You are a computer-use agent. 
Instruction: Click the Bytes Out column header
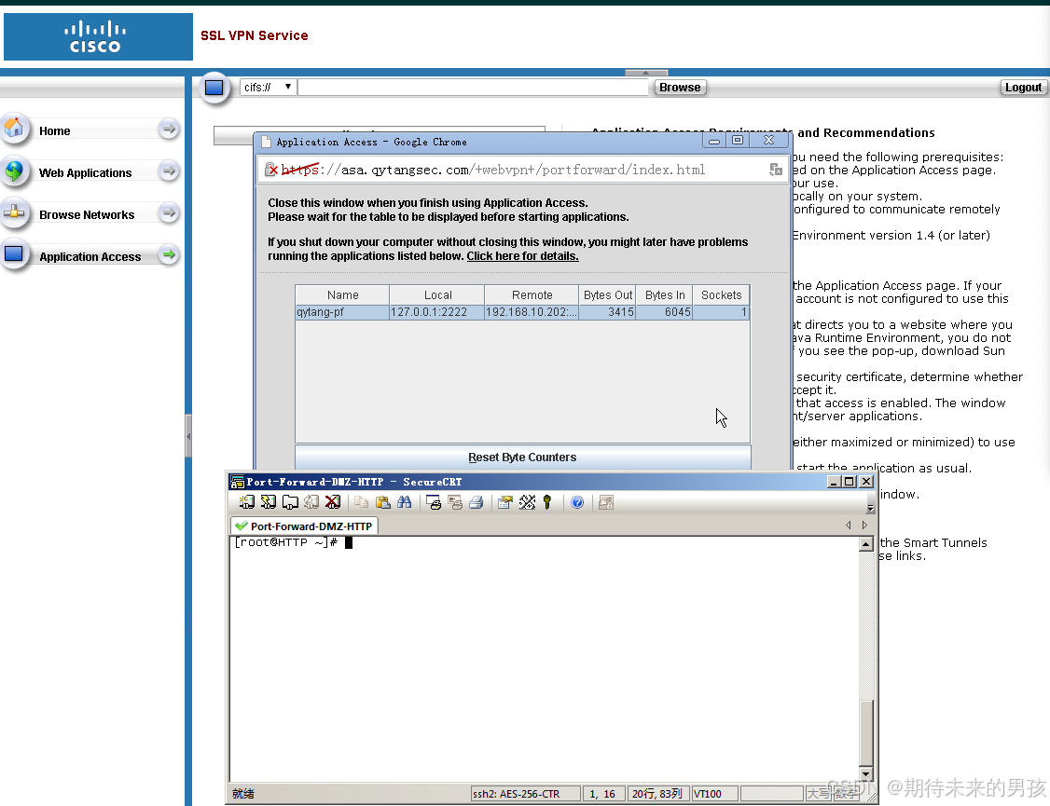(607, 295)
